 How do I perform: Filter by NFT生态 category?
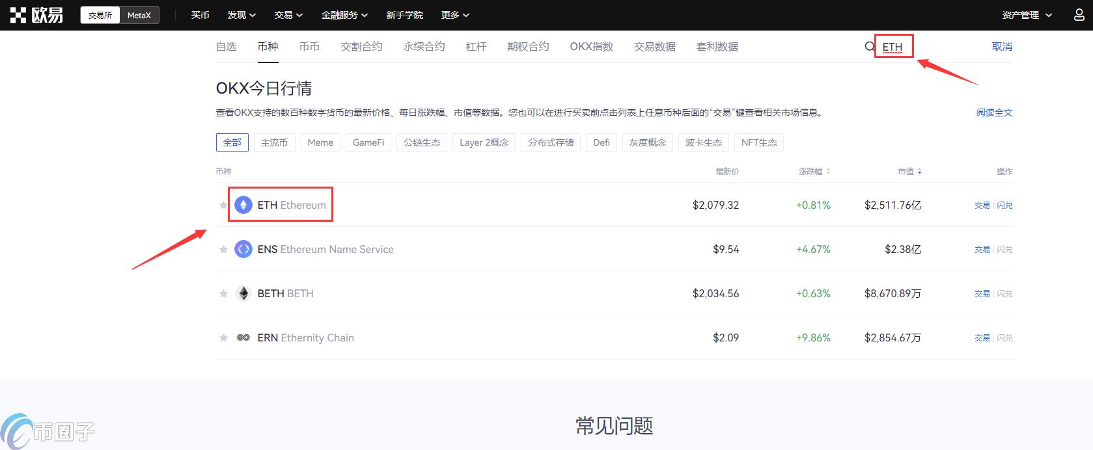coord(759,142)
